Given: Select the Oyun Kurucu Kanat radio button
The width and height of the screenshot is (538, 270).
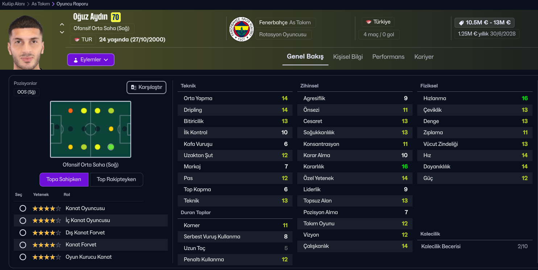Looking at the screenshot, I should 23,257.
